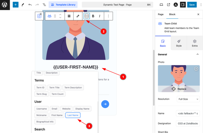203x133 pixels.
Task: Remove the photo with the X icon
Action: tap(196, 69)
